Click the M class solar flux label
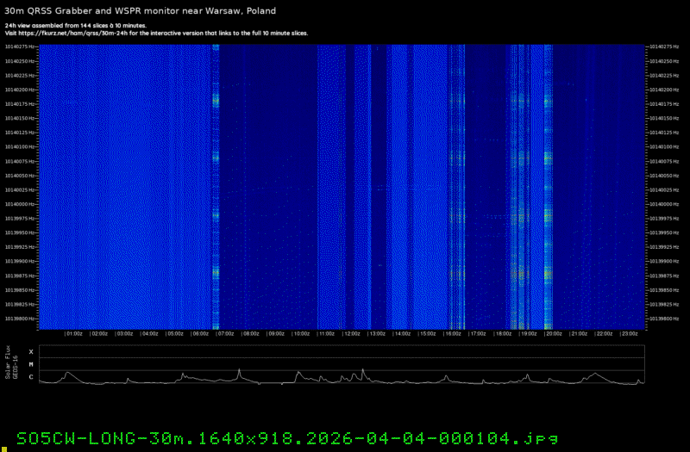The image size is (690, 452). tap(31, 364)
